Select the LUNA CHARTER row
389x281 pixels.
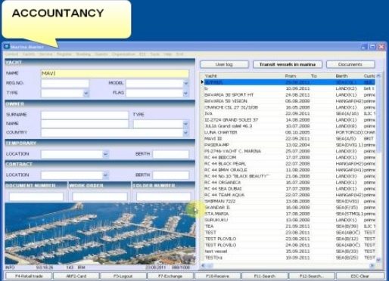(289, 132)
